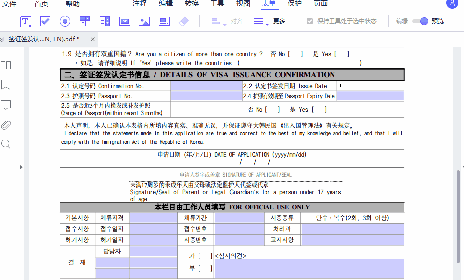Select the checkbox form tool
This screenshot has width=464, height=280.
45,21
